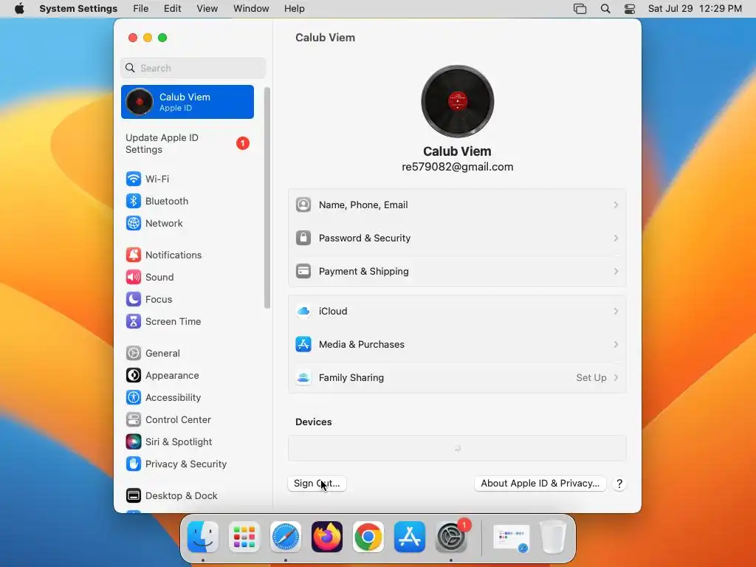Open Launchpad from the Dock
The width and height of the screenshot is (756, 567).
point(244,537)
